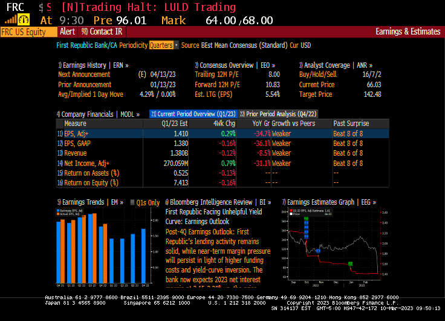Click the FRC US Equity security field
Viewport: 445px width, 321px height.
click(x=24, y=31)
